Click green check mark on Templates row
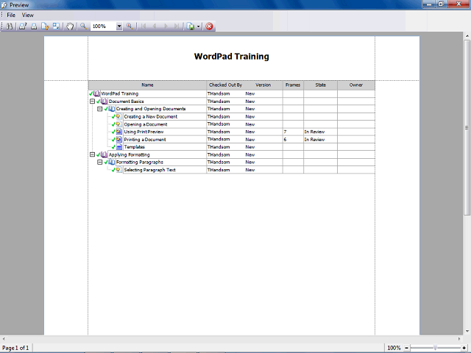 [113, 147]
